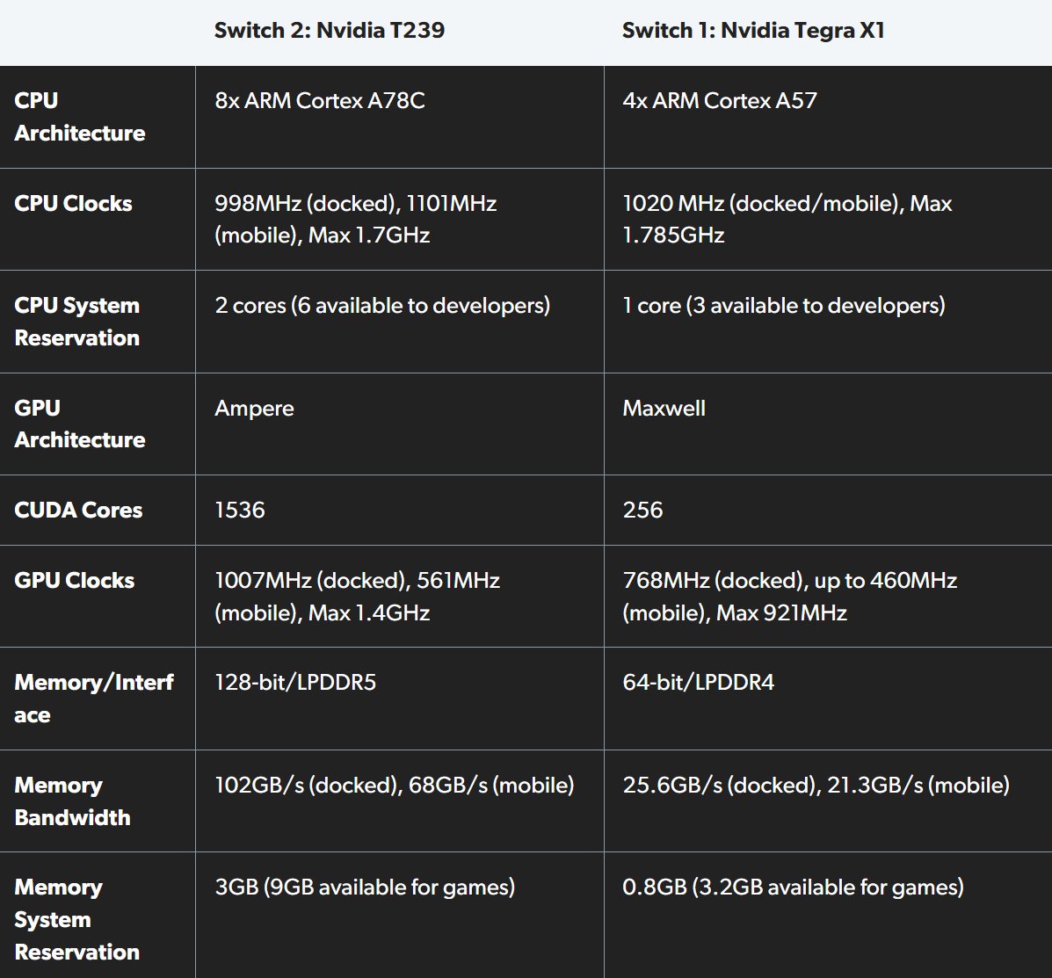Select the 'GPU Clocks' row label
The image size is (1052, 978).
pyautogui.click(x=75, y=581)
